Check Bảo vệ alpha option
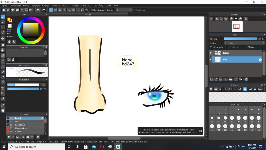 pyautogui.click(x=211, y=47)
